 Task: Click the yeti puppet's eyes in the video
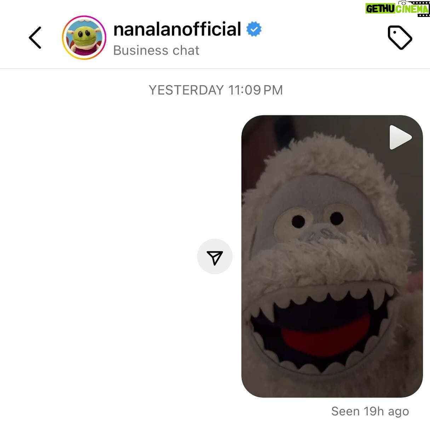point(317,220)
